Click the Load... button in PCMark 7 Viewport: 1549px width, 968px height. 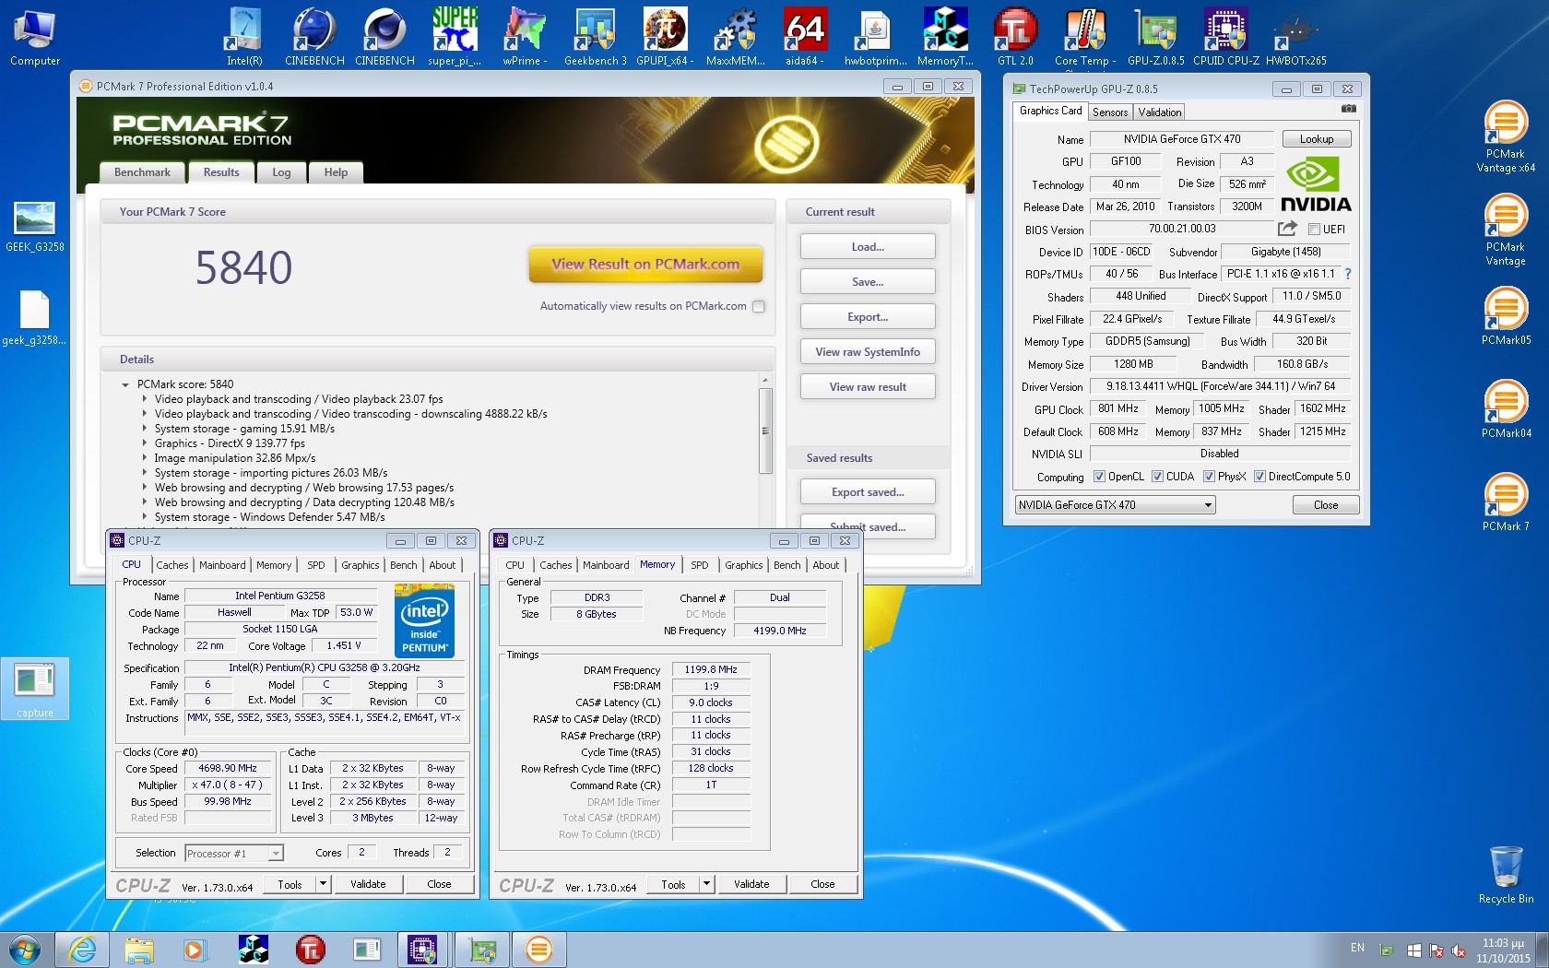[x=868, y=247]
